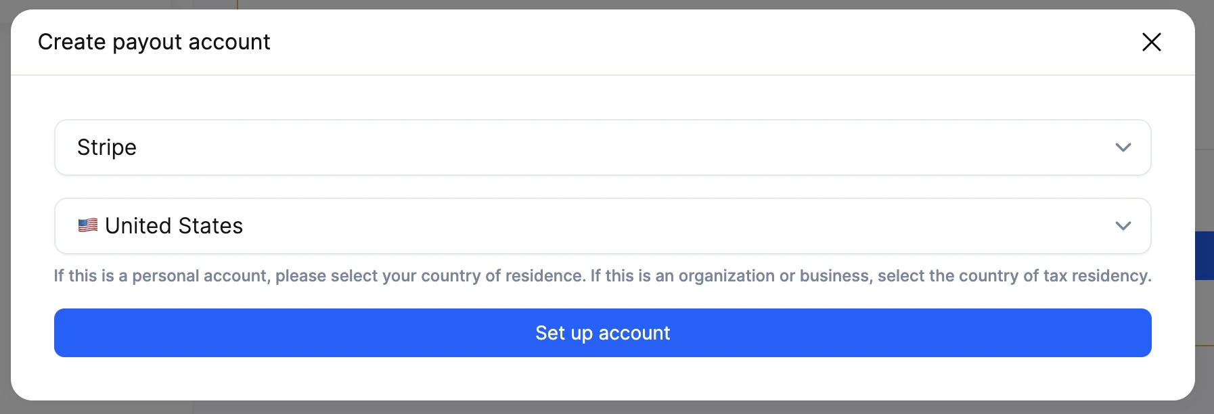
Task: Dismiss the modal using the X icon
Action: [x=1151, y=42]
